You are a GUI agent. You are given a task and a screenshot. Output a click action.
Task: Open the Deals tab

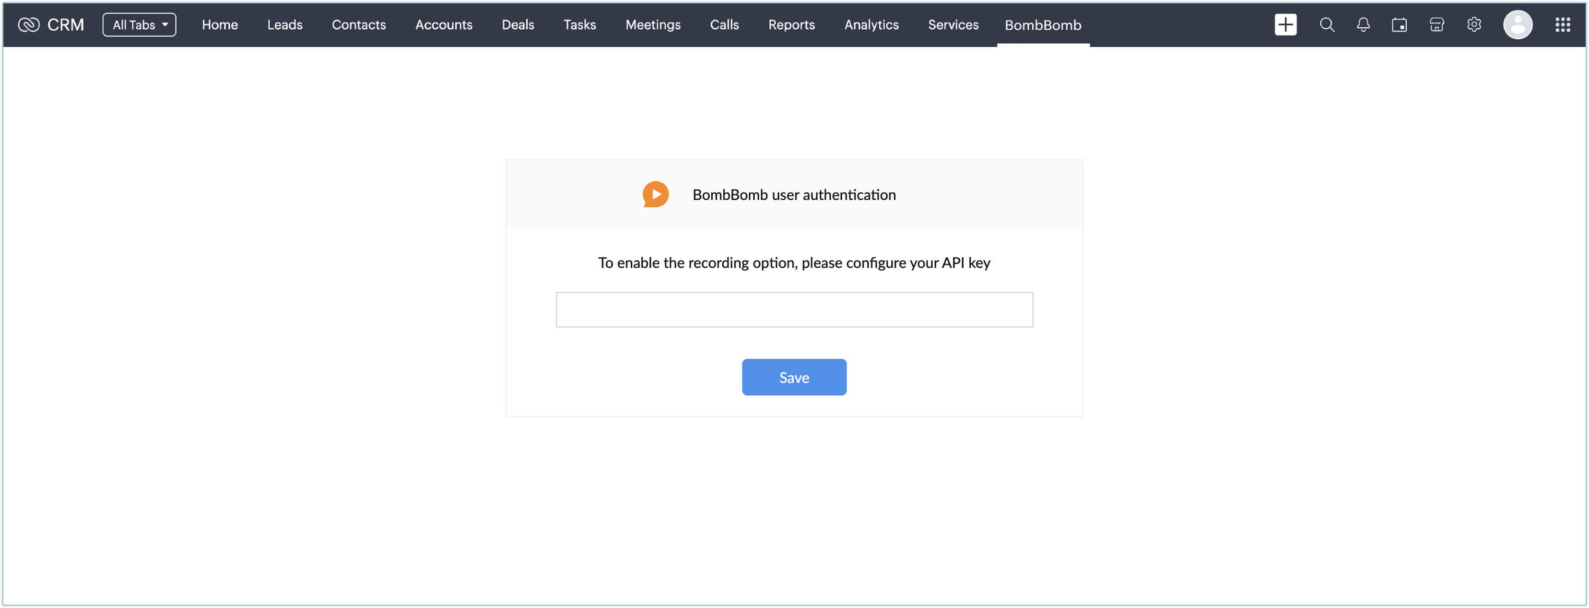518,24
